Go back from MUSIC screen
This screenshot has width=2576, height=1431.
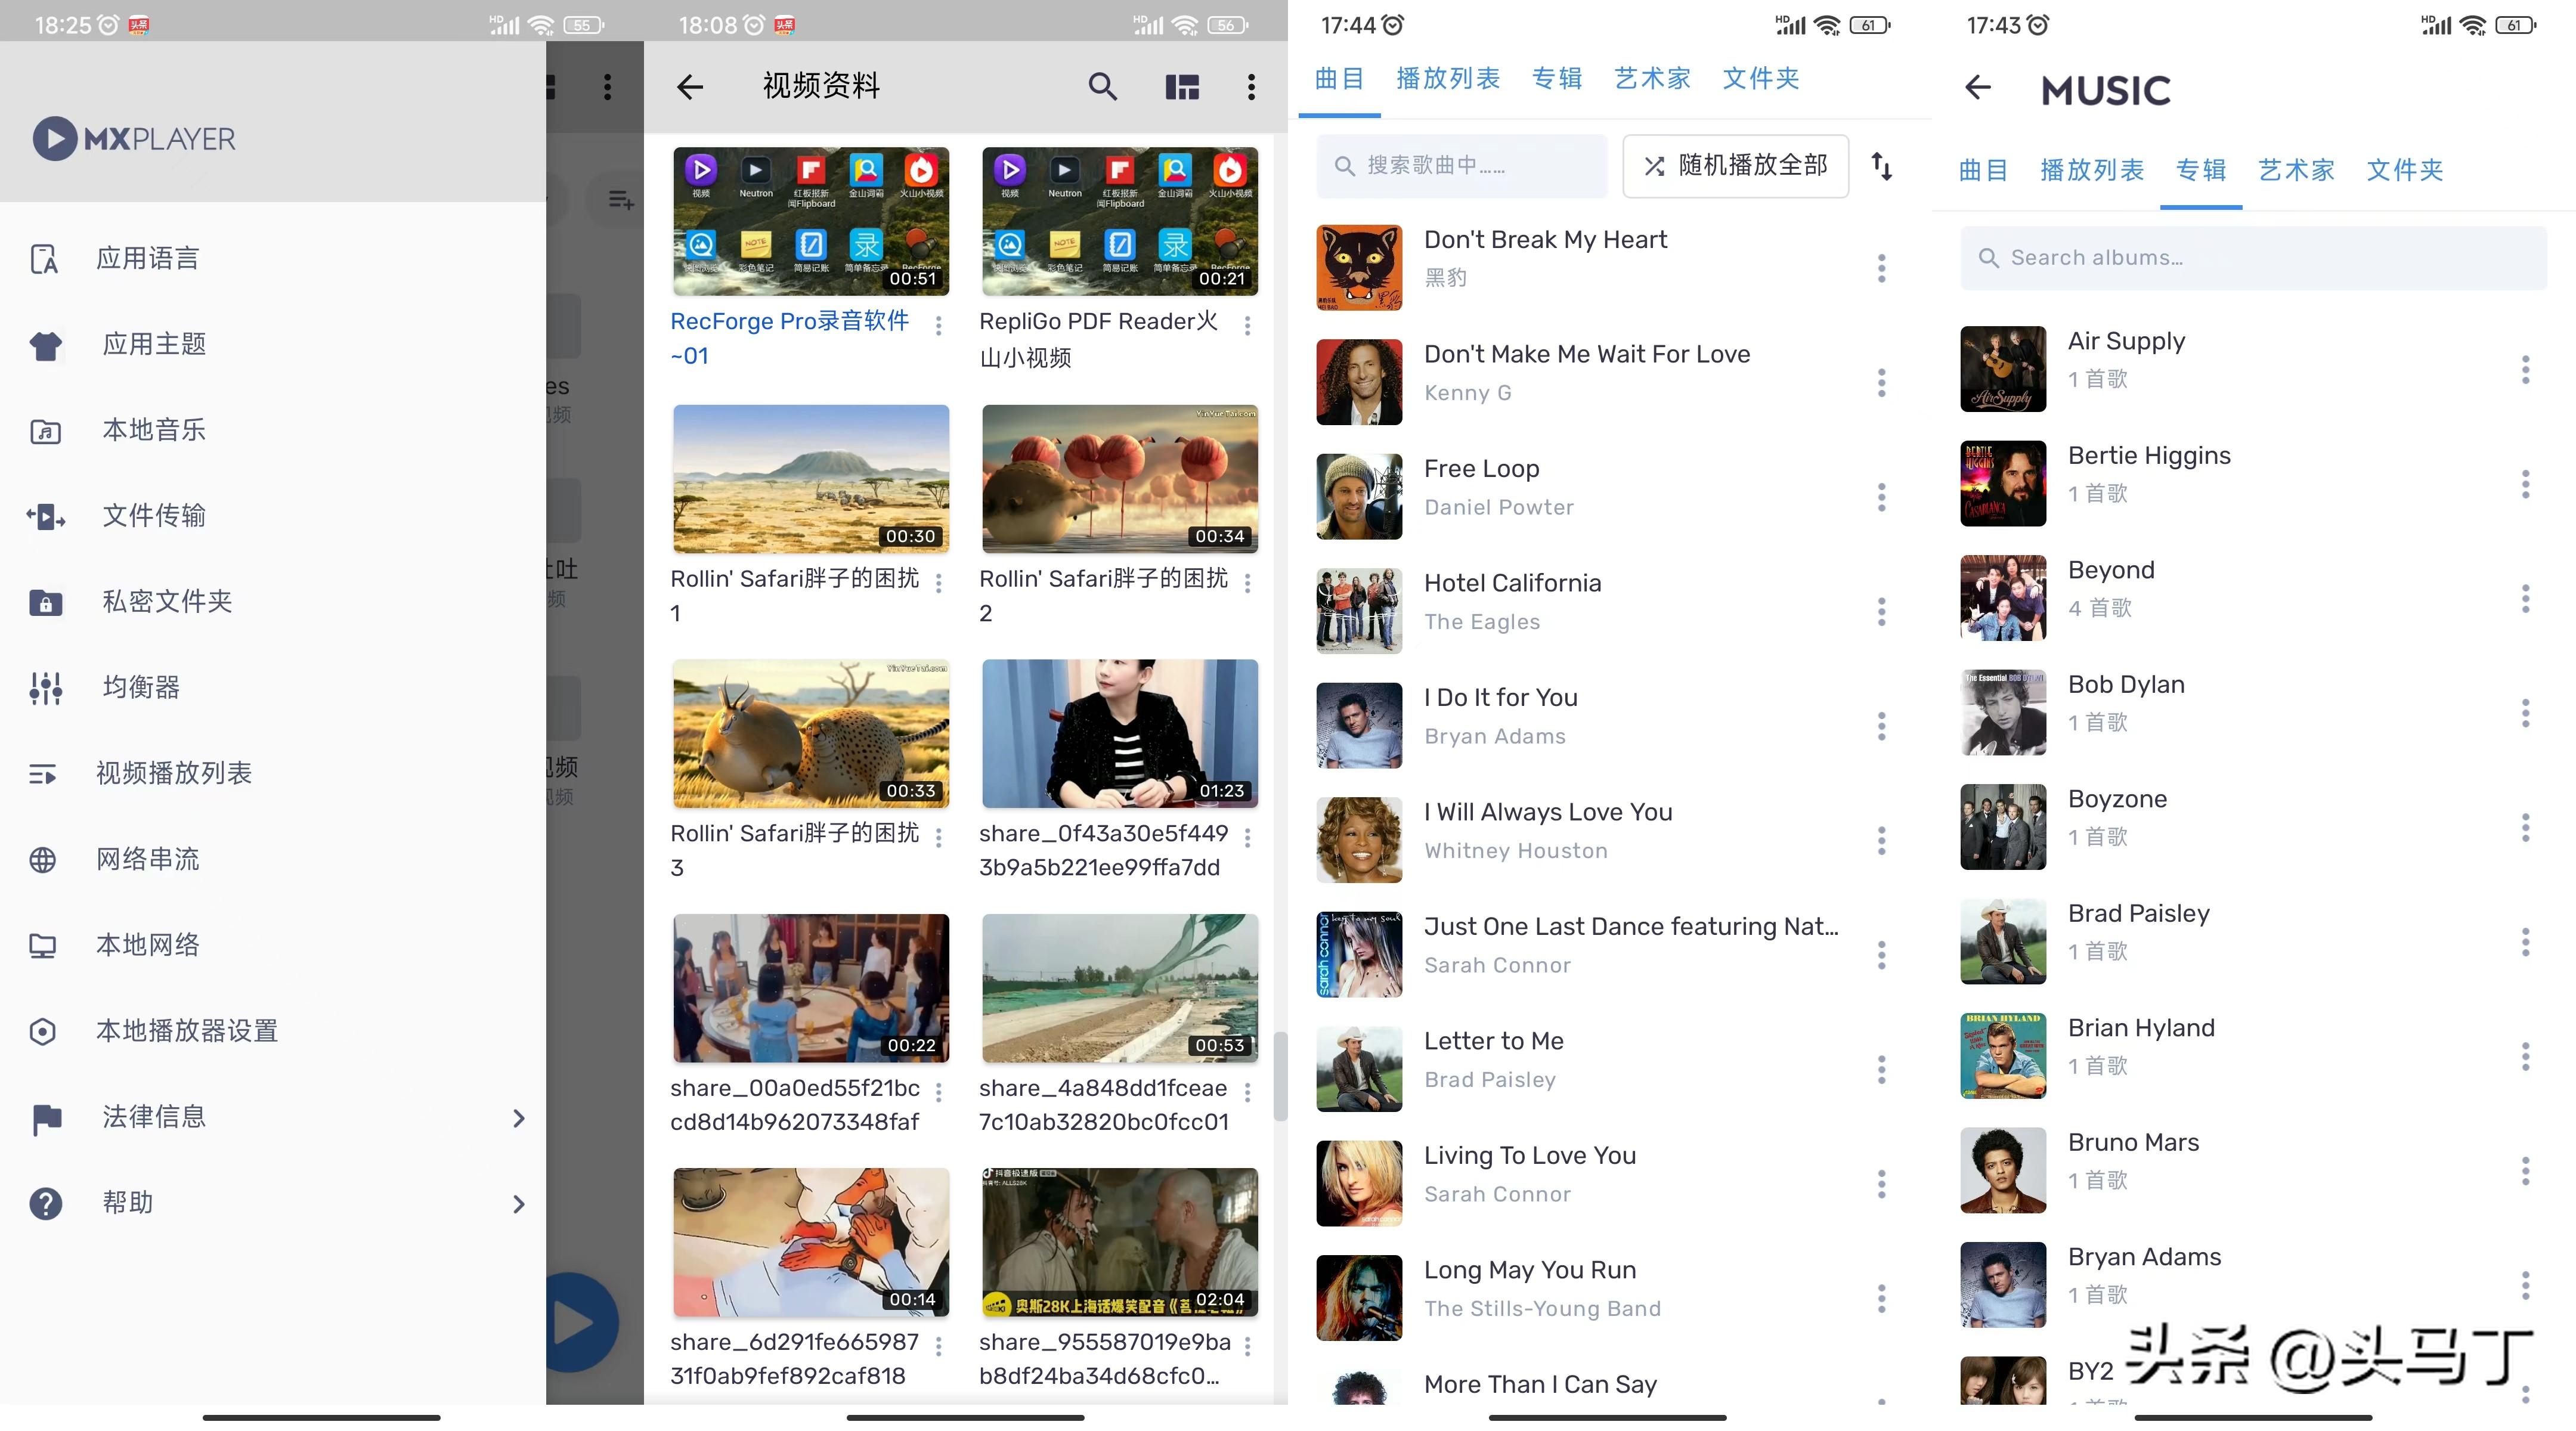pyautogui.click(x=1978, y=88)
